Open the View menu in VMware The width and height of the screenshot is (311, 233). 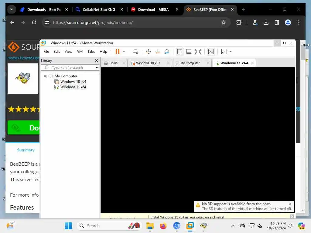coord(68,52)
